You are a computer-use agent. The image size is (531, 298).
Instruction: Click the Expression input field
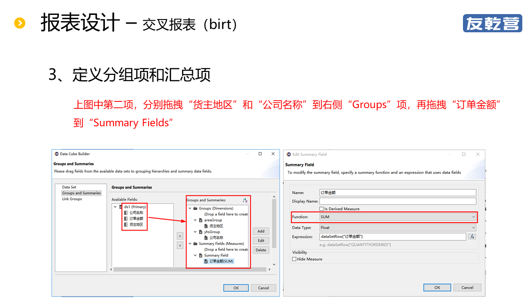pyautogui.click(x=393, y=237)
